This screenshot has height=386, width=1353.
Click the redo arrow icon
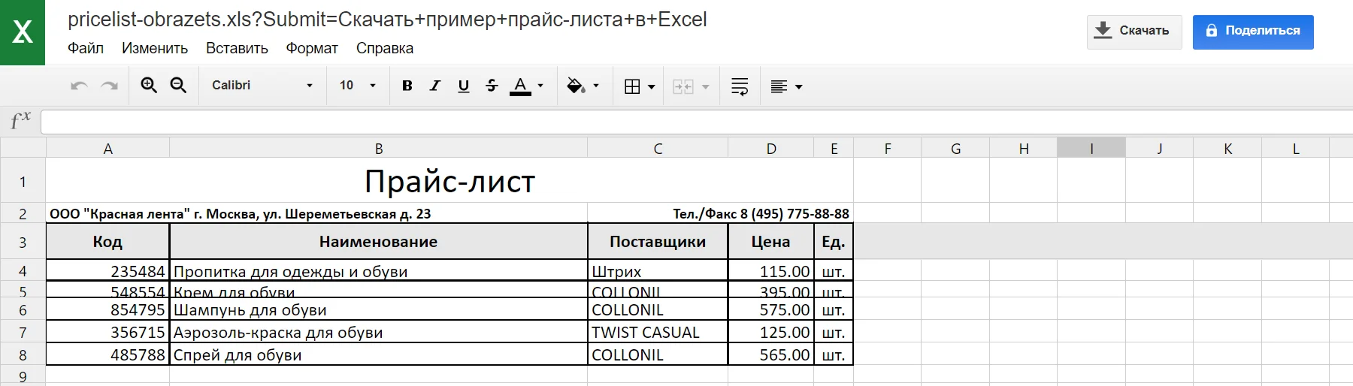[x=110, y=86]
